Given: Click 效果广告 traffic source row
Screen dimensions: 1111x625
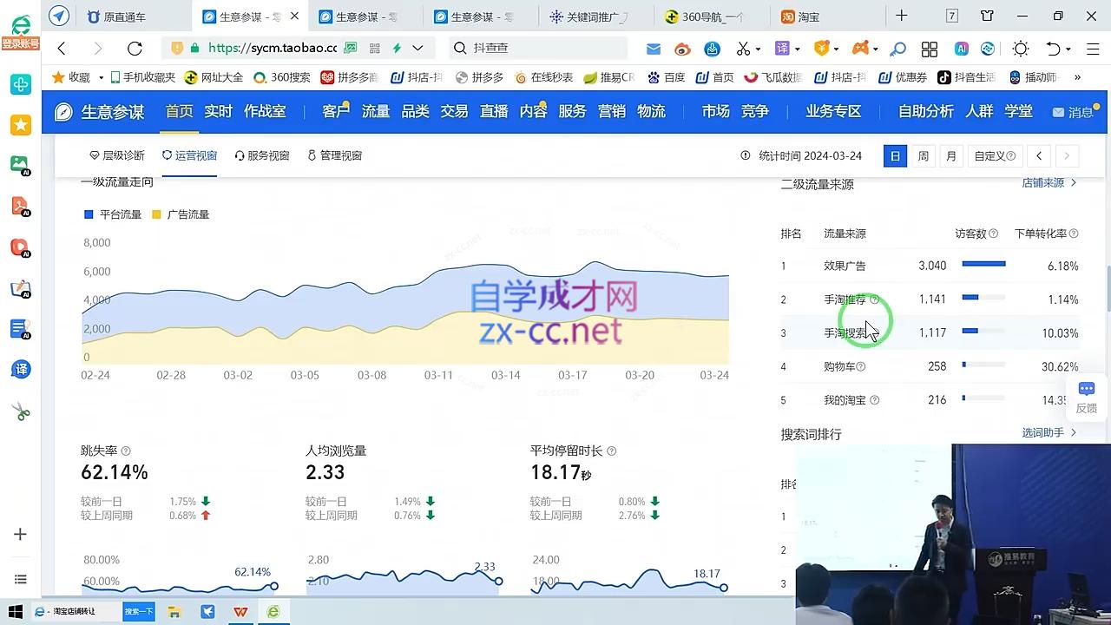Looking at the screenshot, I should [930, 266].
